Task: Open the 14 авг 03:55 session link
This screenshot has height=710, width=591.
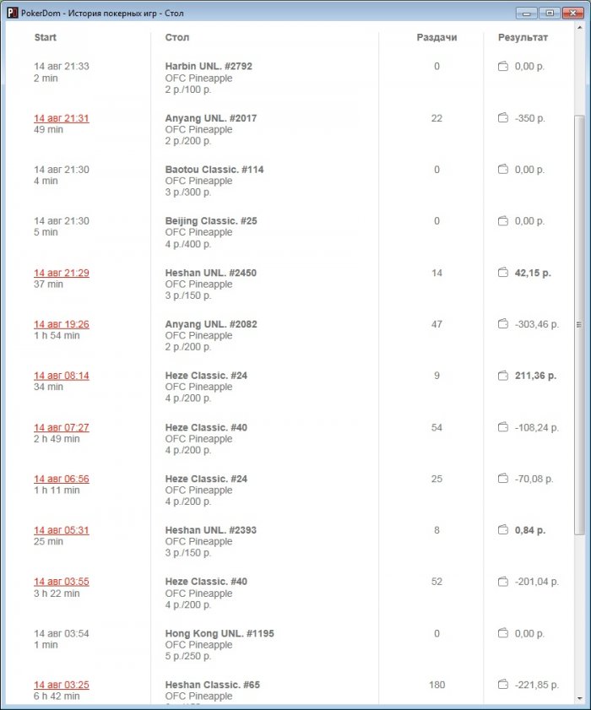Action: [x=61, y=582]
